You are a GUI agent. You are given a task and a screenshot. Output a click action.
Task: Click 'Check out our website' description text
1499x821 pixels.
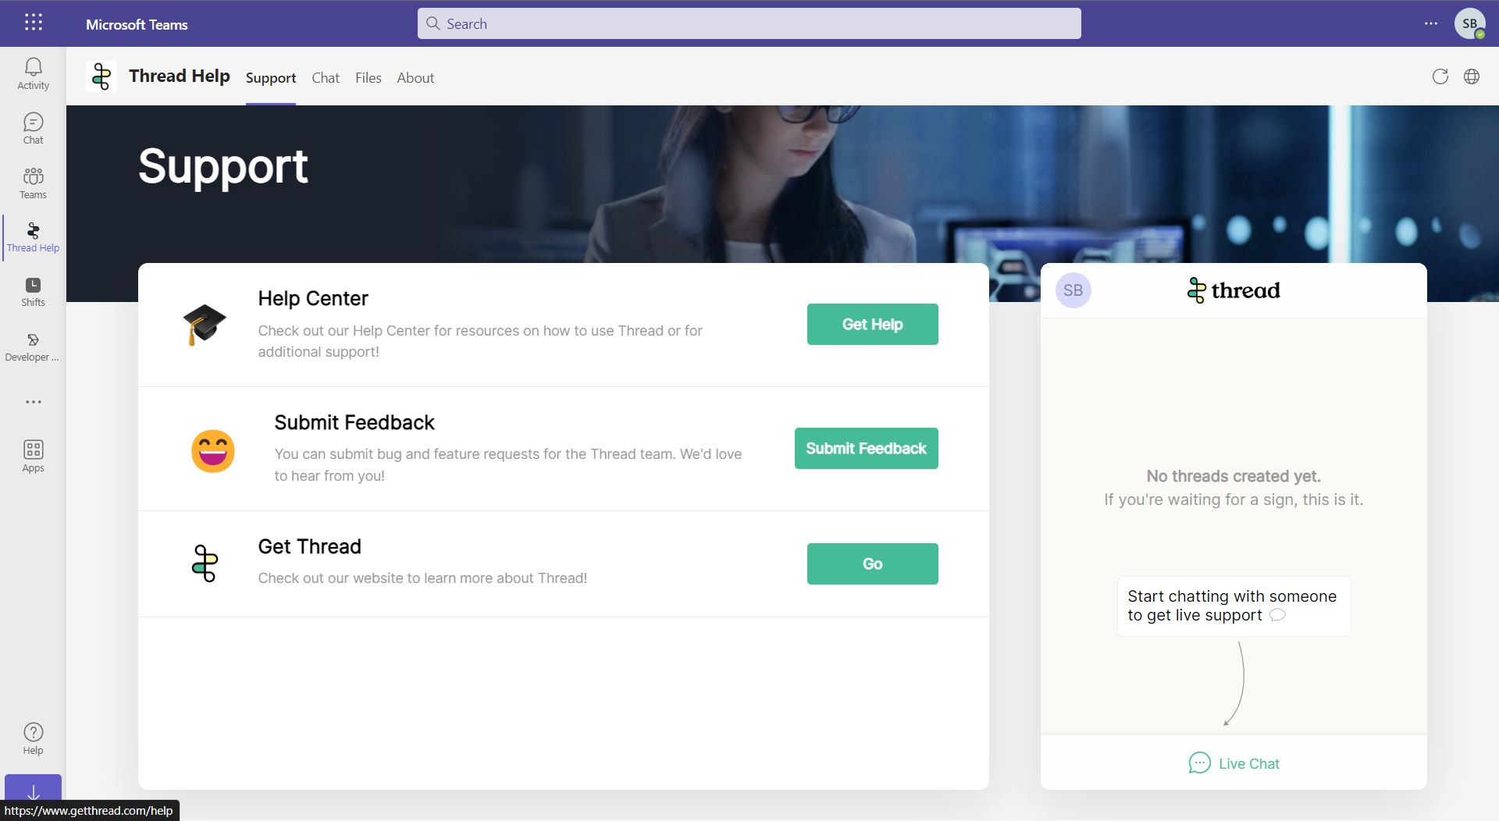click(x=422, y=578)
